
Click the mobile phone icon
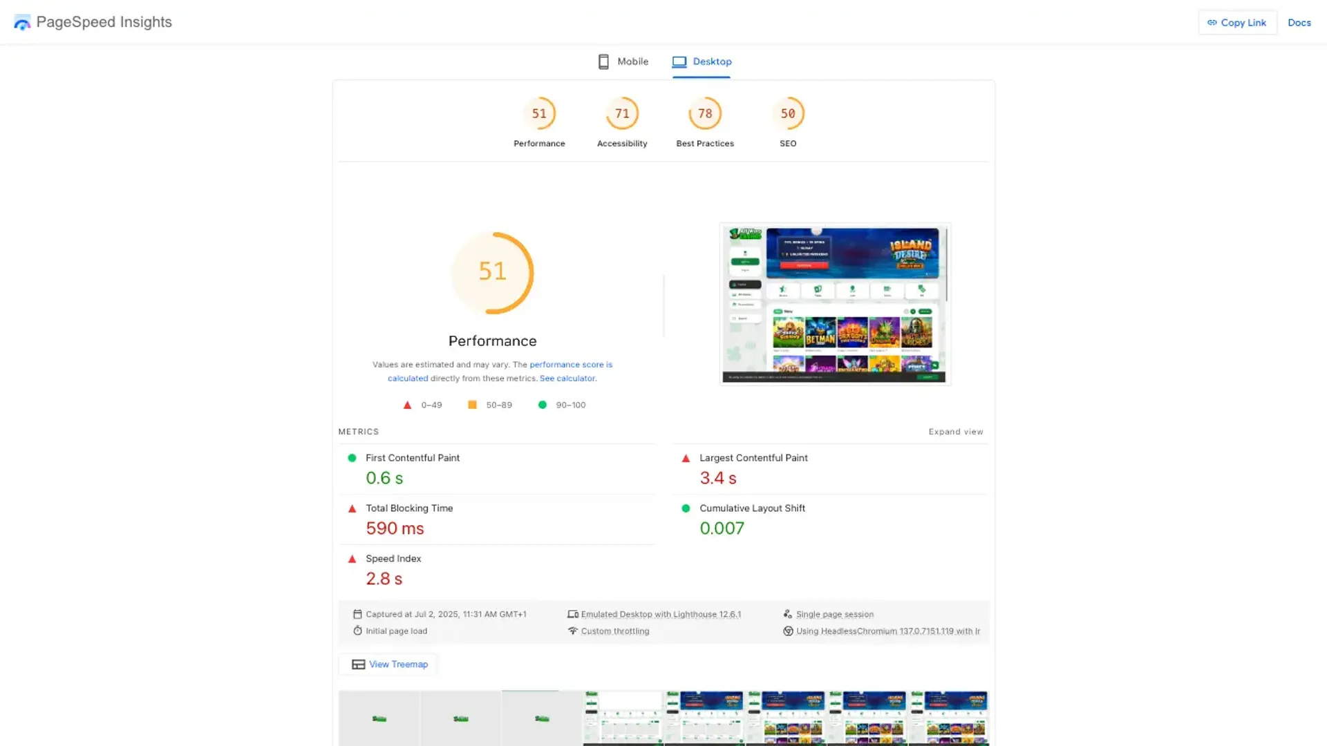[x=603, y=61]
